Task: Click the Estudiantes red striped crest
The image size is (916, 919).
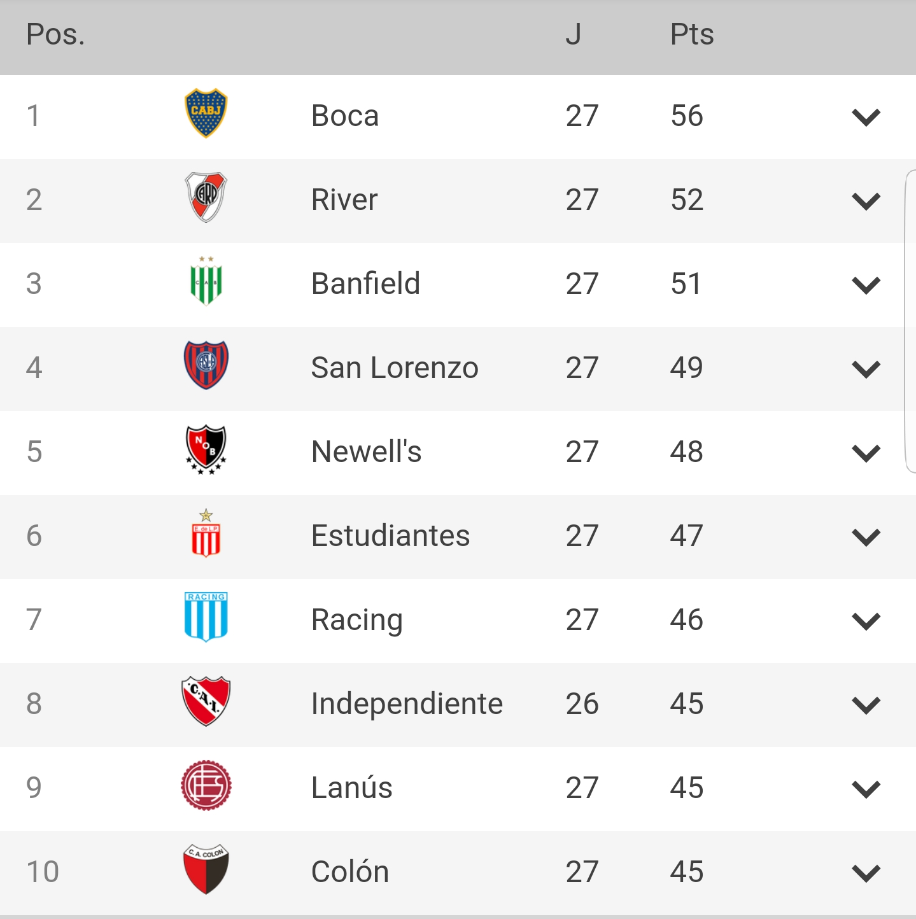Action: [206, 533]
